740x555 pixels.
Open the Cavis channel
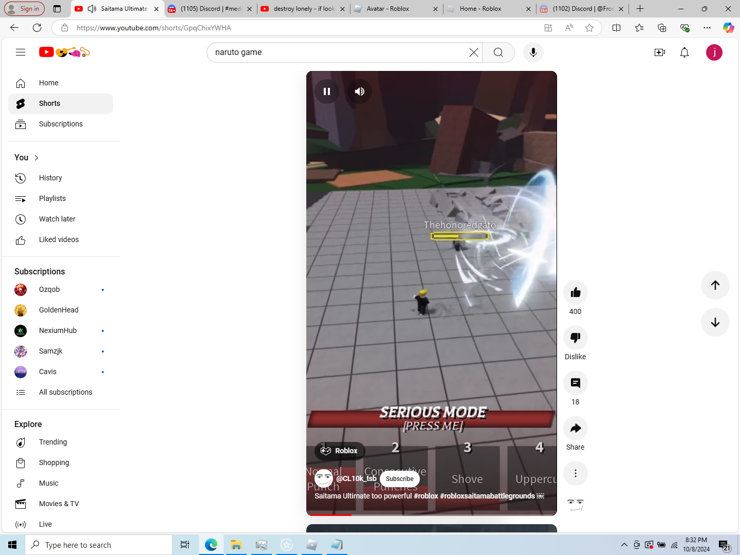61,372
